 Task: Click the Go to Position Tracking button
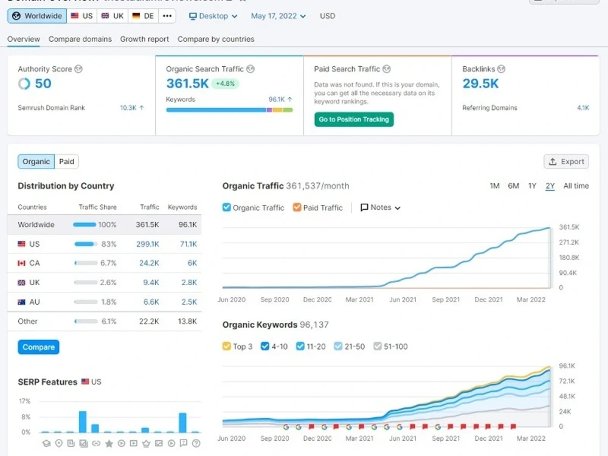tap(354, 119)
